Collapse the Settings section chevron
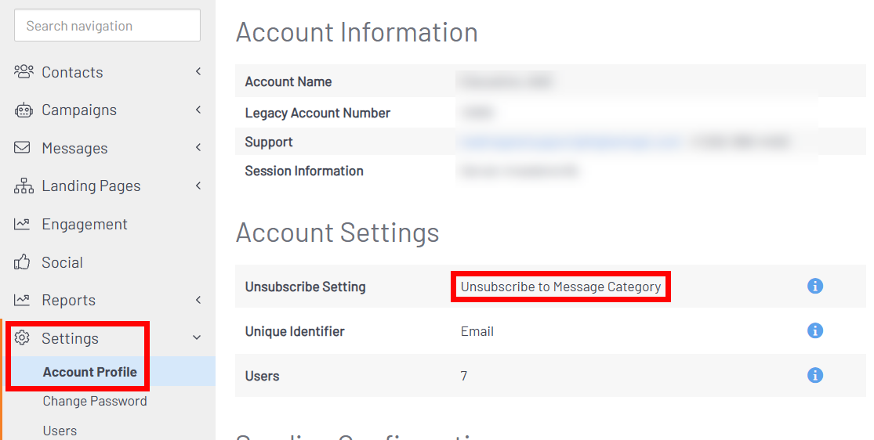Image resolution: width=874 pixels, height=440 pixels. click(197, 338)
